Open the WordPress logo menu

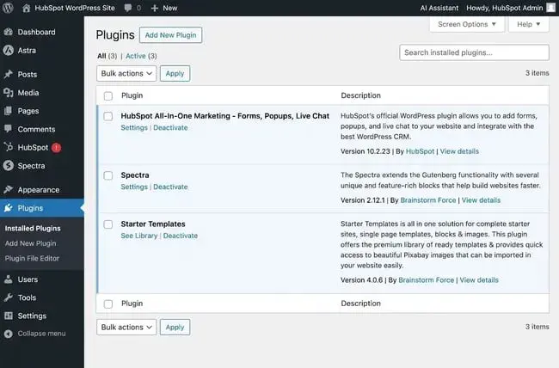[8, 8]
